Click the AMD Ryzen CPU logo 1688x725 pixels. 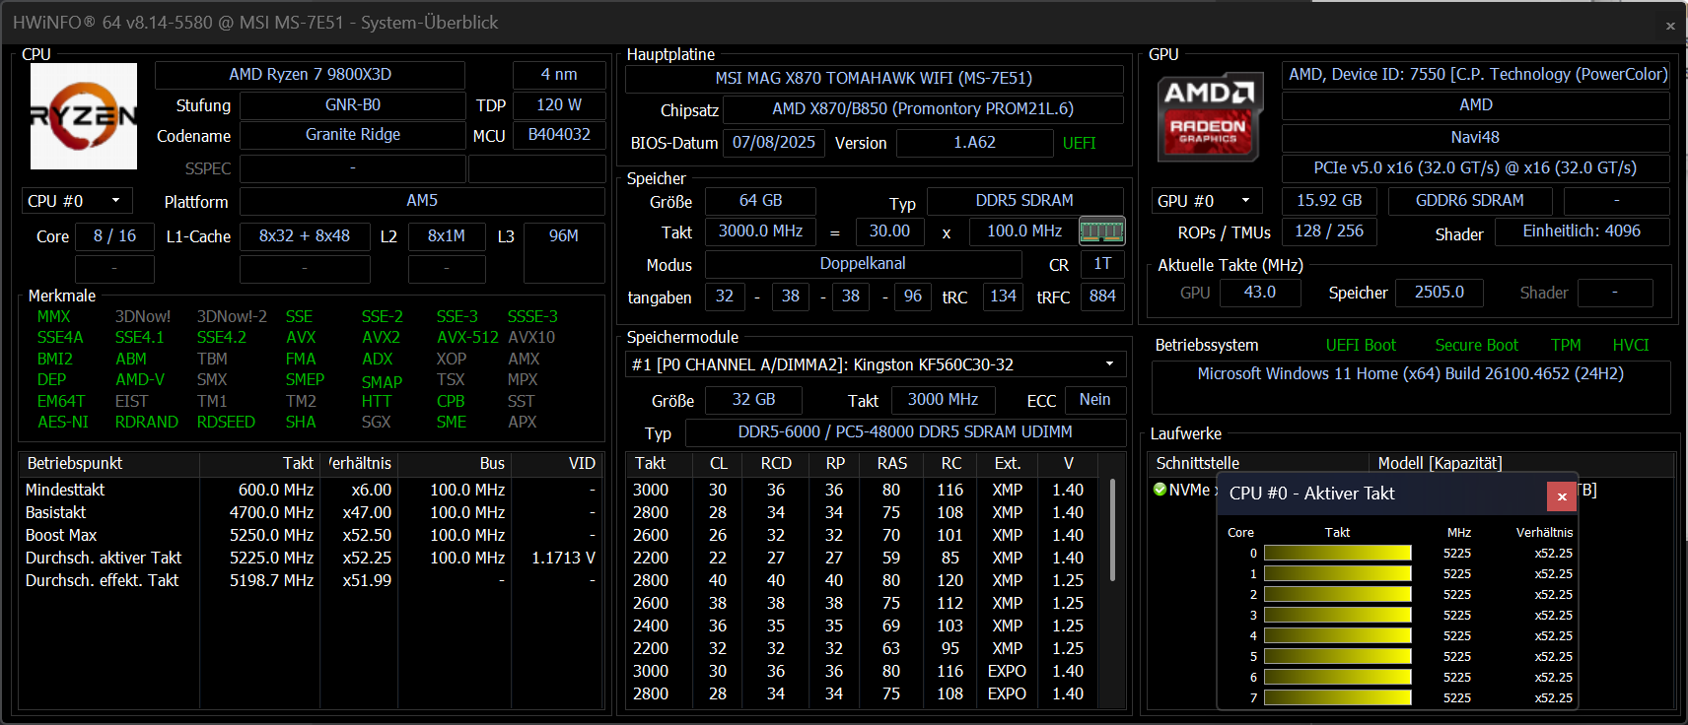[x=84, y=116]
